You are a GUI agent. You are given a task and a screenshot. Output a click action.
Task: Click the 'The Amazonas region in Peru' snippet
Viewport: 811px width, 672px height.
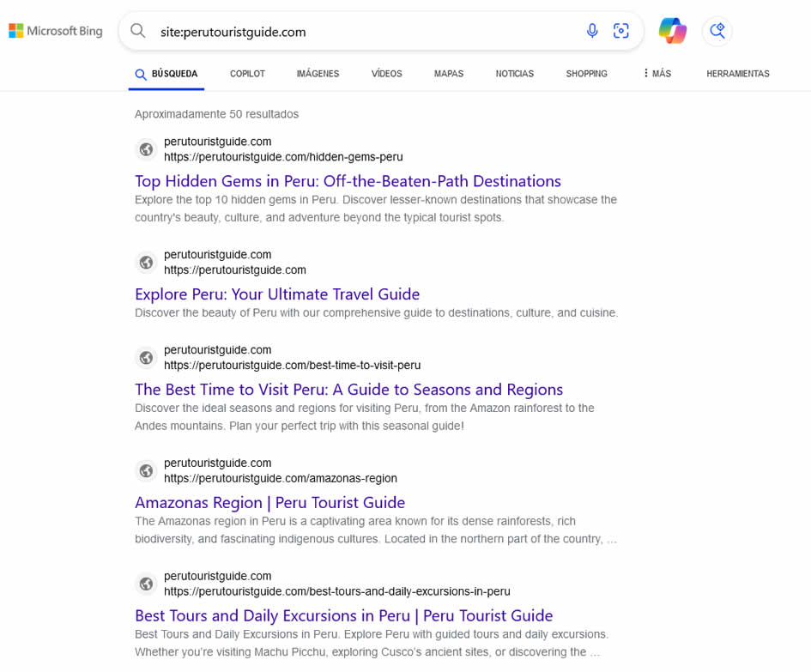point(376,530)
